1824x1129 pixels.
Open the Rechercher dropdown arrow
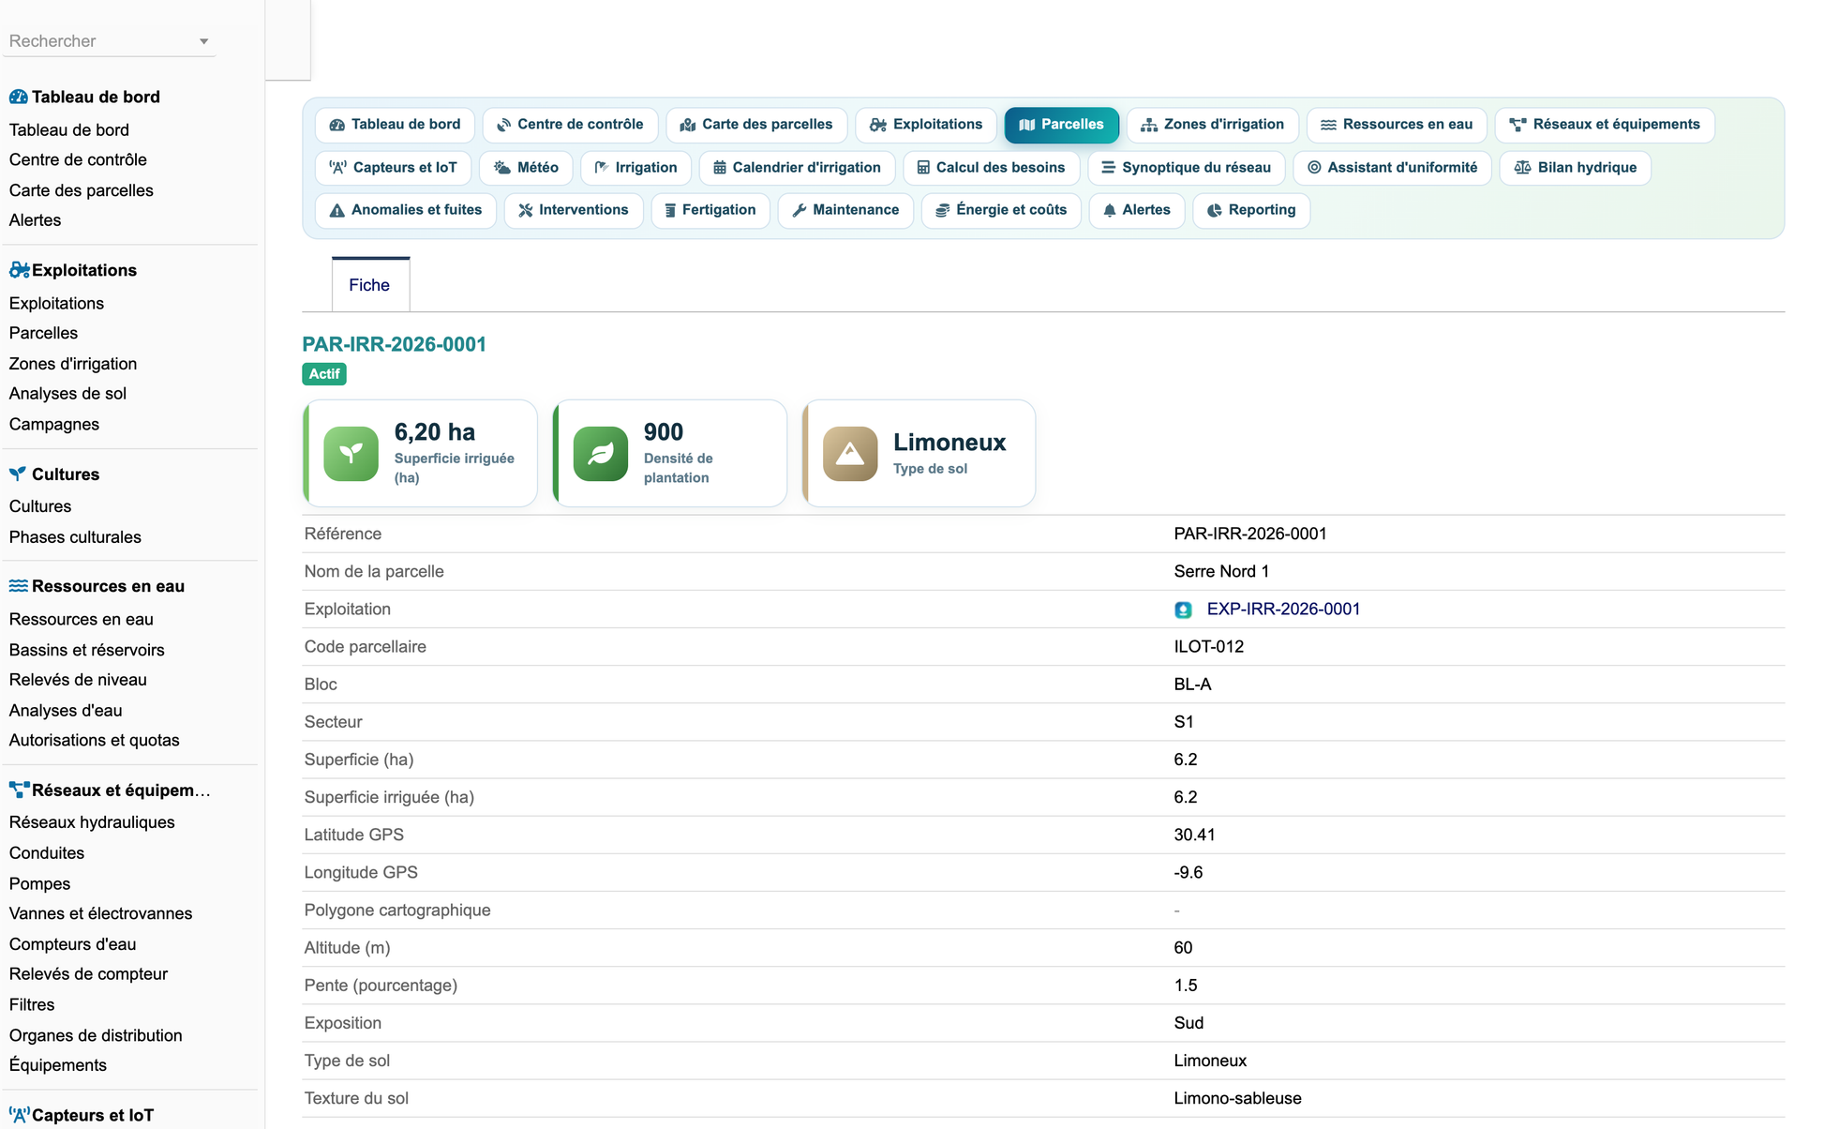203,41
